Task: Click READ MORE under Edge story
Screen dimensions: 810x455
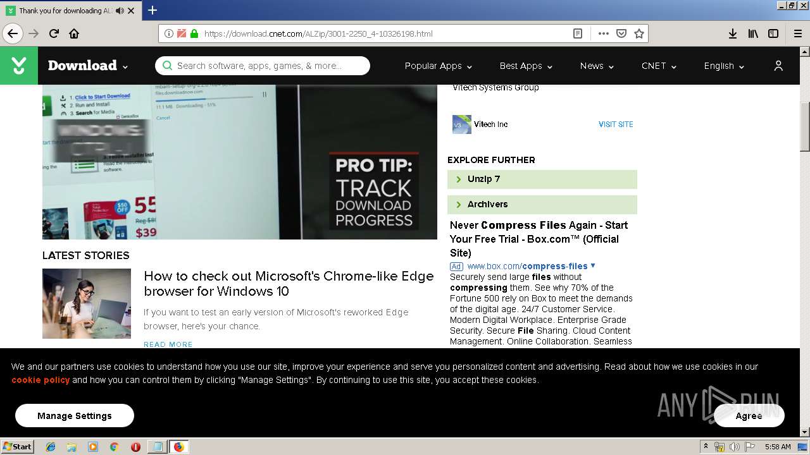Action: (x=168, y=344)
